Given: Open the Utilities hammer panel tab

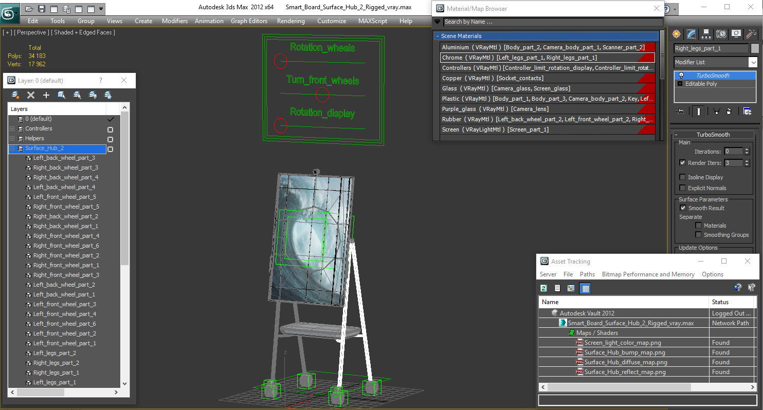Looking at the screenshot, I should [751, 34].
